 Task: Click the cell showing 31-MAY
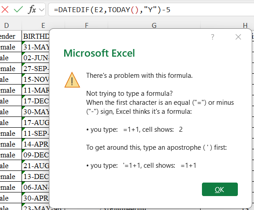point(35,47)
